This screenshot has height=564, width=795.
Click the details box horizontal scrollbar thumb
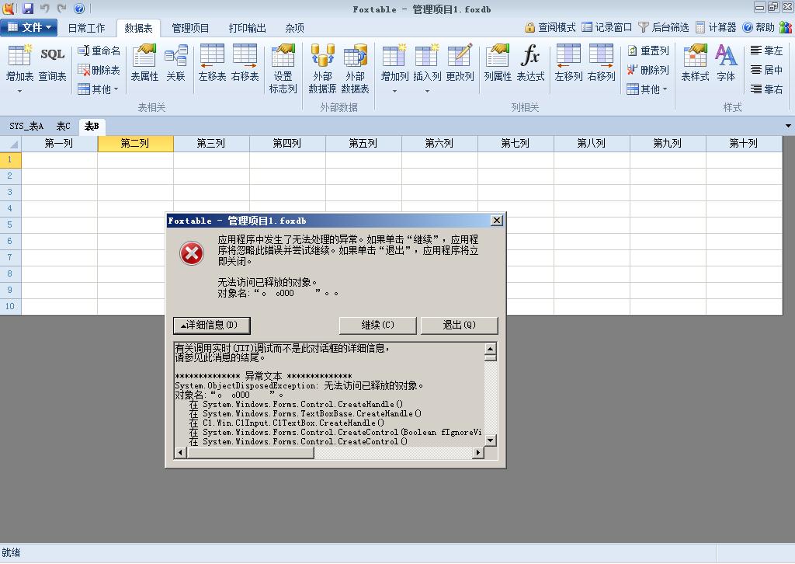[250, 452]
